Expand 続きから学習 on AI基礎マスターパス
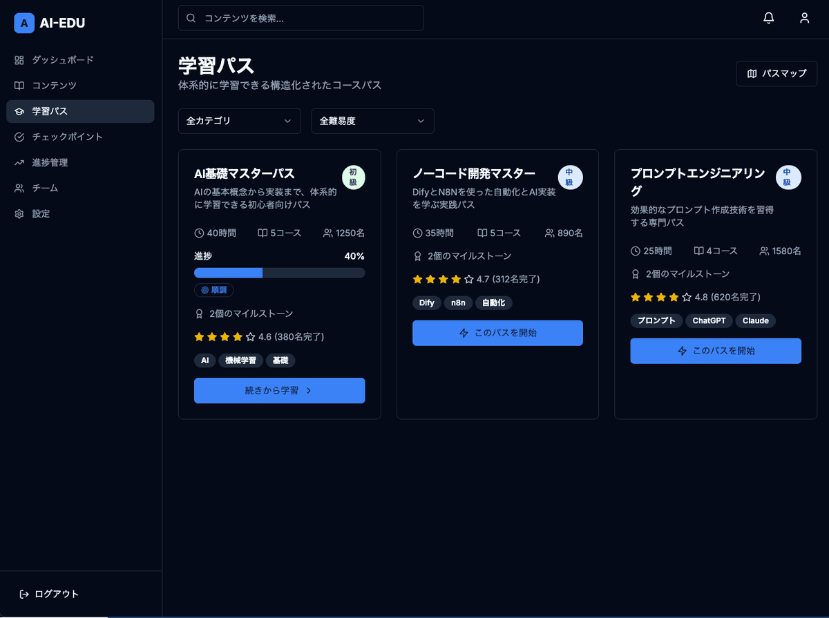The height and width of the screenshot is (618, 829). [x=279, y=390]
